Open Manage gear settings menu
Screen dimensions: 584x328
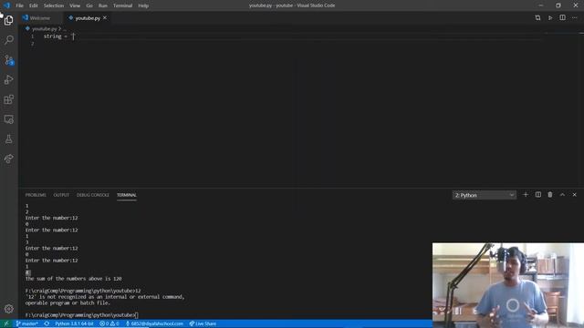click(9, 309)
